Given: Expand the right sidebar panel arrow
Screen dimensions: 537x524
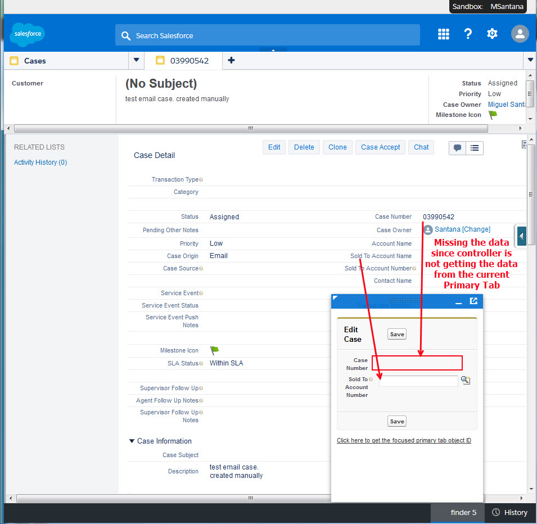Looking at the screenshot, I should pos(521,236).
